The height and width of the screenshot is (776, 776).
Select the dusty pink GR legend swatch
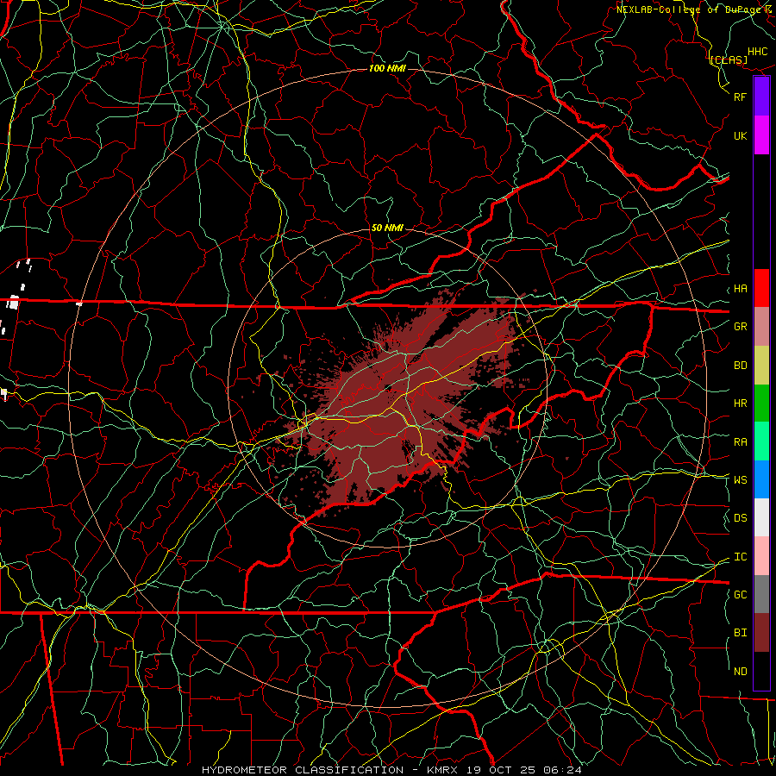tap(761, 327)
